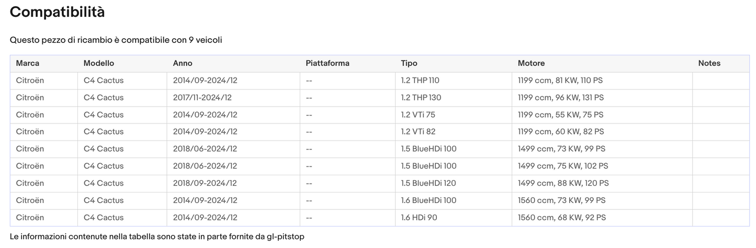The width and height of the screenshot is (756, 248).
Task: Select the 1.5 BlueHDi 120 cell
Action: click(x=428, y=183)
